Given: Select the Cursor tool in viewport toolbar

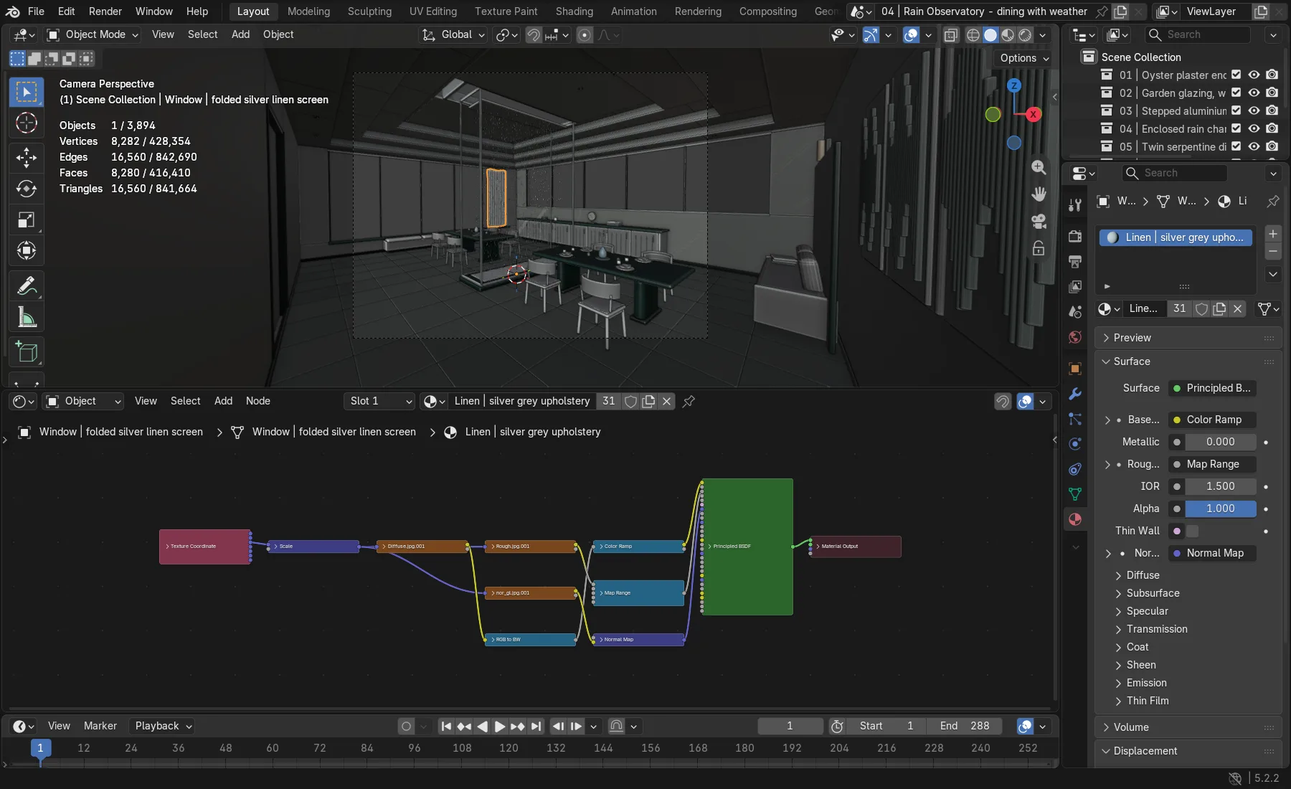Looking at the screenshot, I should [x=27, y=123].
